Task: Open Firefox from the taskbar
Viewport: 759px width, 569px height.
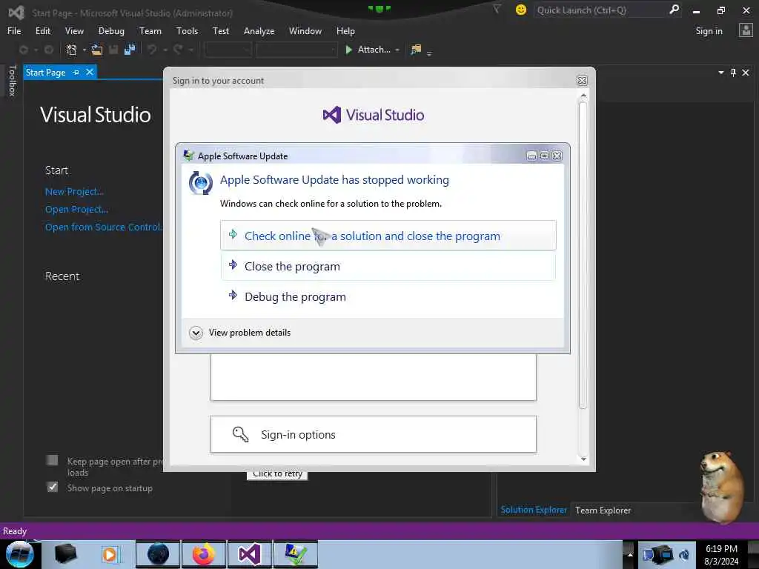Action: coord(204,554)
